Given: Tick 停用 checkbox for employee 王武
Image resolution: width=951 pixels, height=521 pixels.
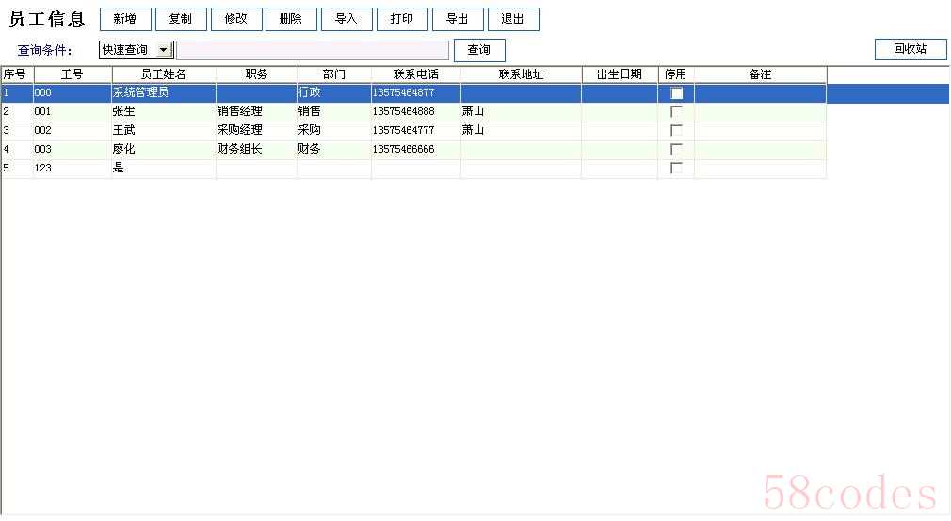Looking at the screenshot, I should tap(676, 130).
